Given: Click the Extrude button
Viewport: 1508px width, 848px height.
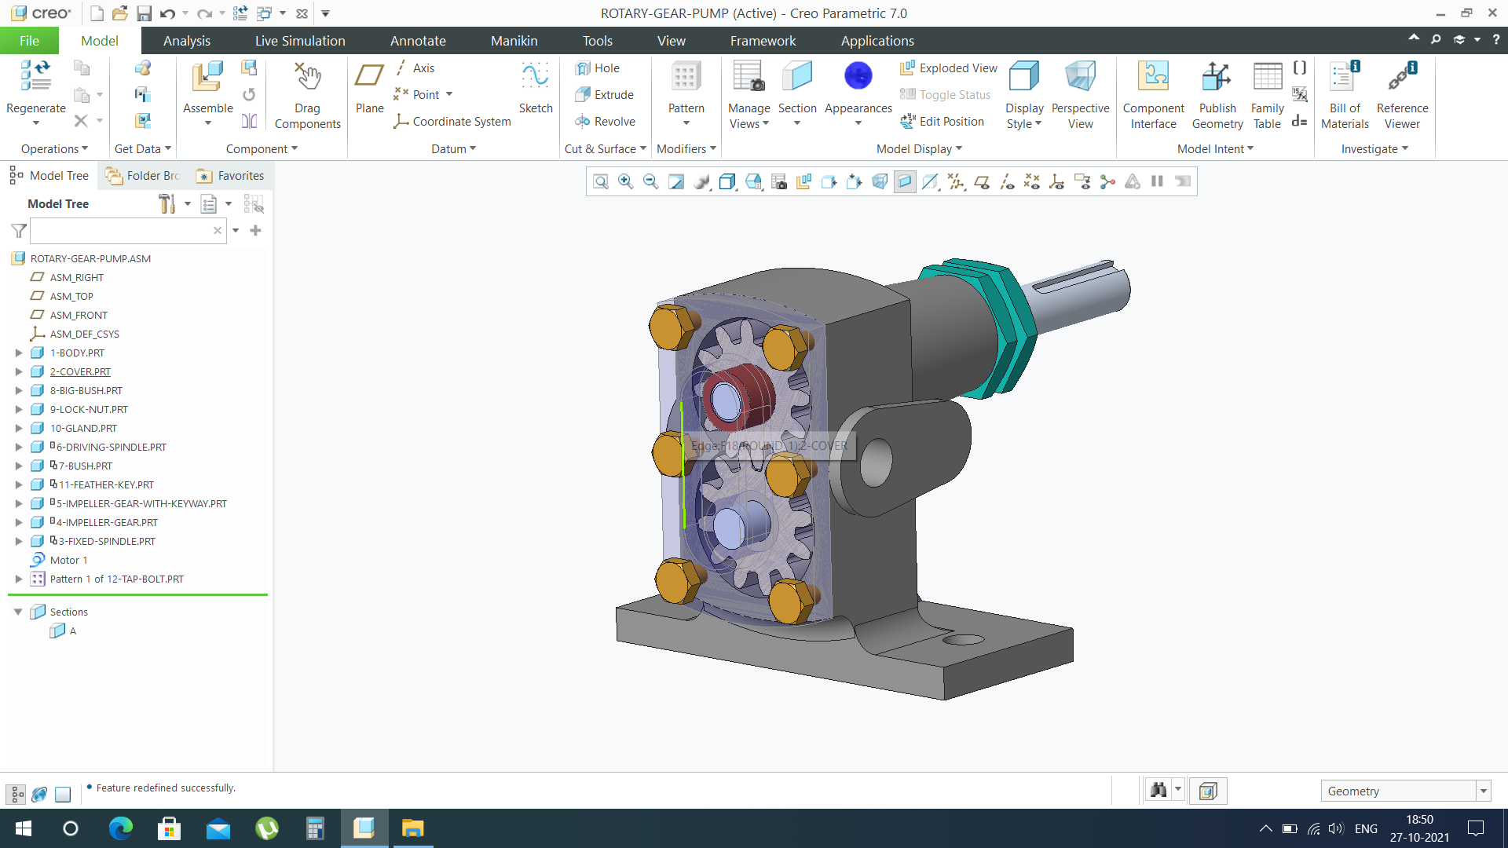Looking at the screenshot, I should 604,95.
